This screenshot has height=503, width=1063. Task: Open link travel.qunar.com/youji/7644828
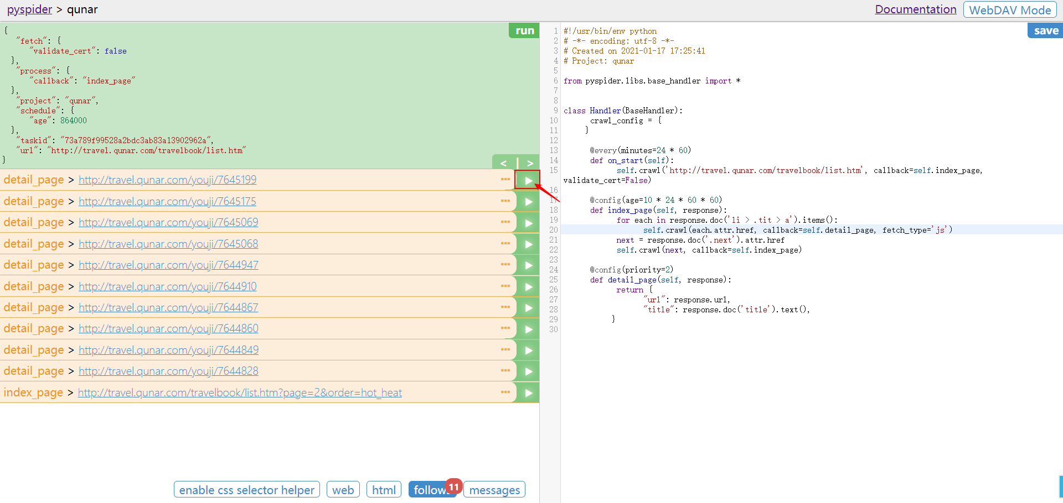click(168, 371)
